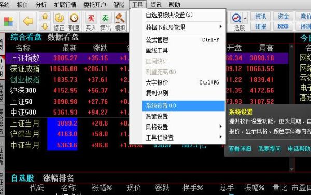
Task: Click the 换手% column header
Action: 193,188
